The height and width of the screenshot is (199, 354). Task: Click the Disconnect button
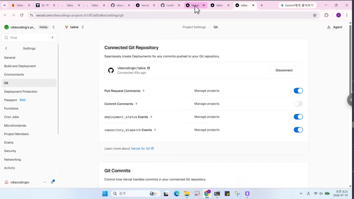284,70
